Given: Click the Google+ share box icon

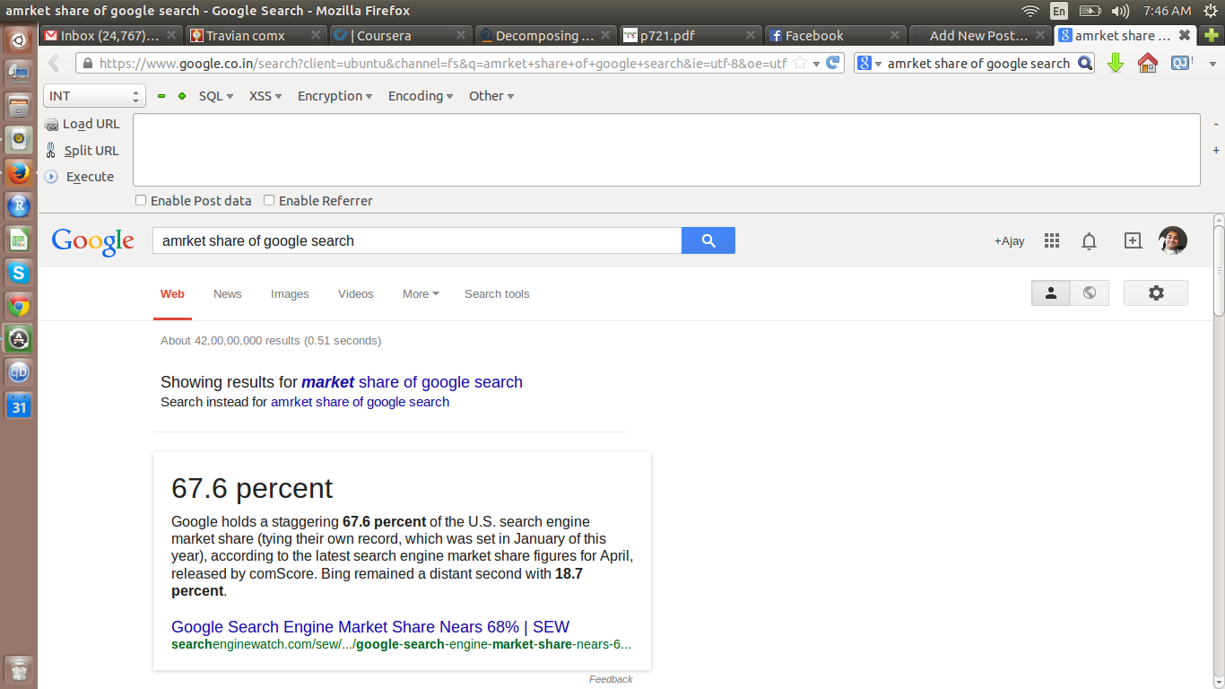Looking at the screenshot, I should [1133, 240].
